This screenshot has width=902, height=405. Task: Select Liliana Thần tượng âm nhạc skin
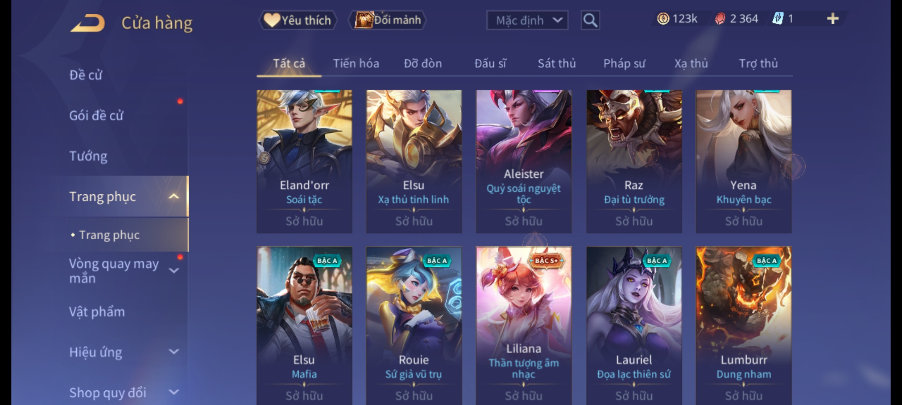[x=524, y=325]
